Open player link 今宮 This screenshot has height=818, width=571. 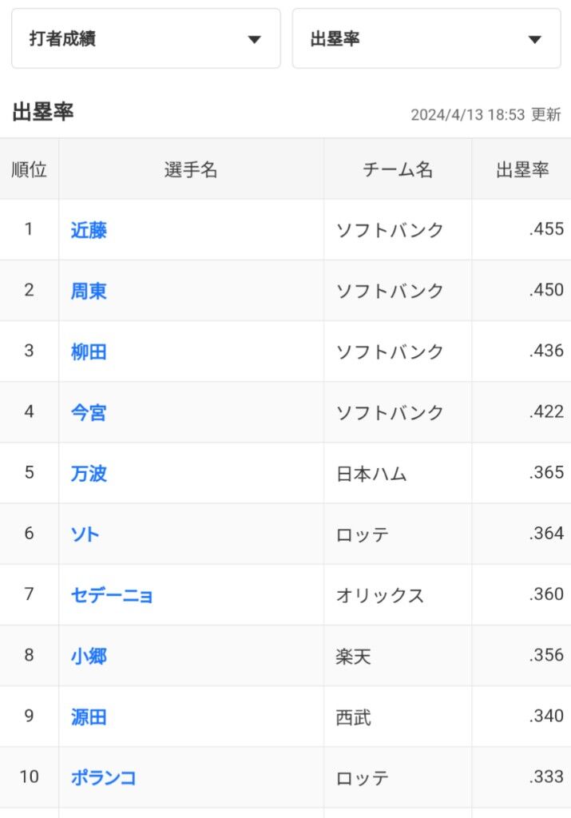coord(89,412)
